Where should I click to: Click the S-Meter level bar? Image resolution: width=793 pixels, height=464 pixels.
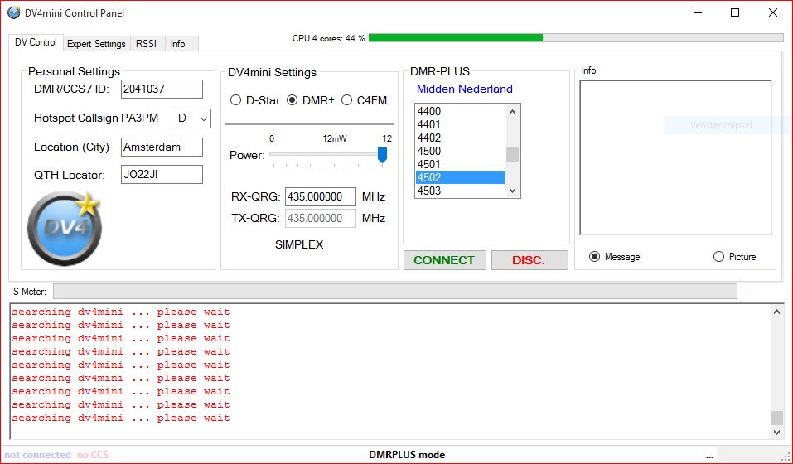tap(395, 291)
